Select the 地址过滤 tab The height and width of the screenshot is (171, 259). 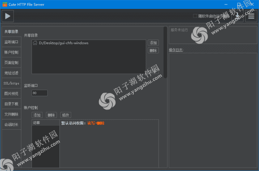[x=11, y=73]
